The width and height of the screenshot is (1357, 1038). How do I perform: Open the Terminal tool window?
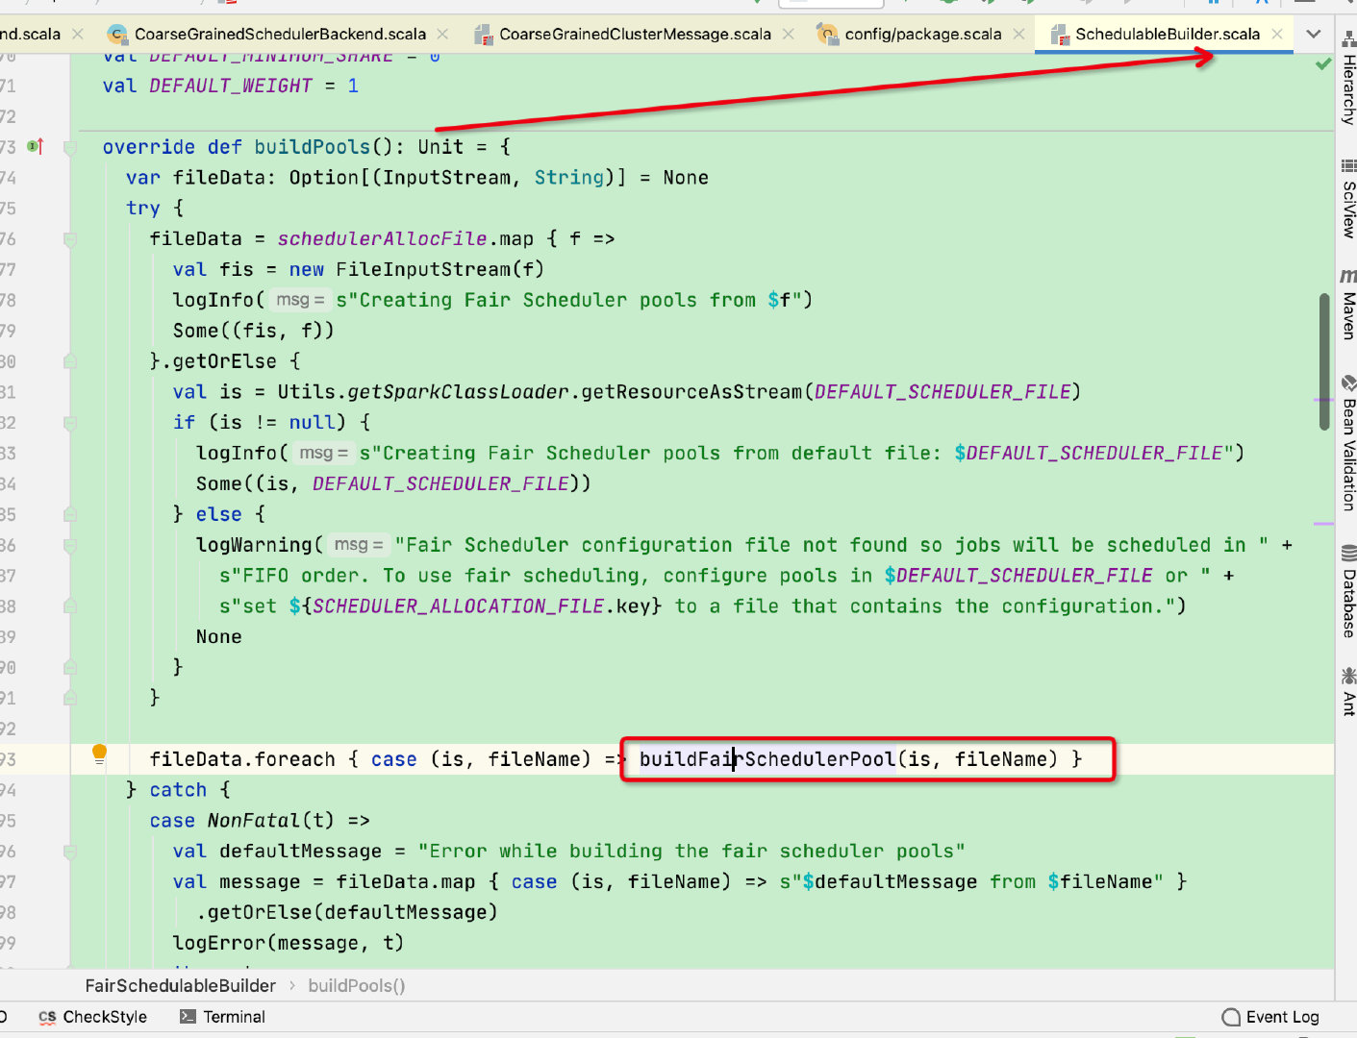[222, 1017]
